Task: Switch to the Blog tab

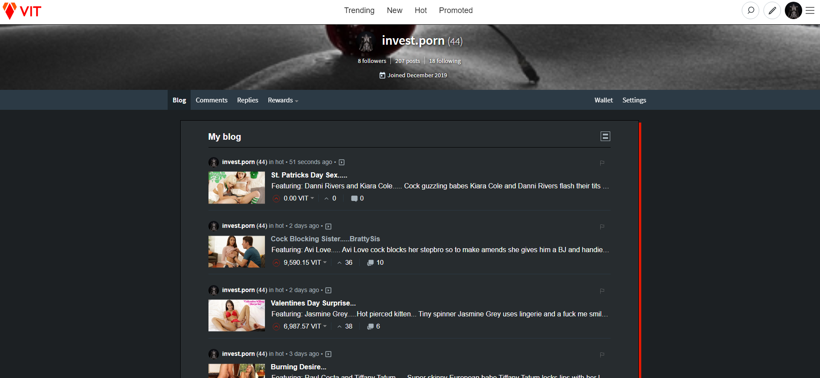Action: coord(179,100)
